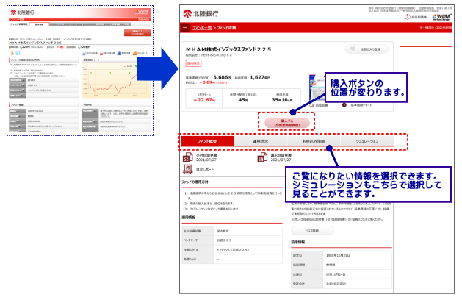Click the 北陸銀行 logo in the old page

pyautogui.click(x=22, y=12)
